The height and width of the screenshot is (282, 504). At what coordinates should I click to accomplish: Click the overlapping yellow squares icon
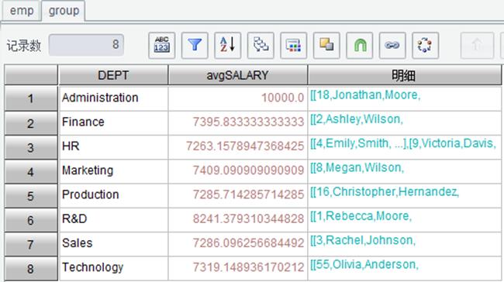click(326, 45)
